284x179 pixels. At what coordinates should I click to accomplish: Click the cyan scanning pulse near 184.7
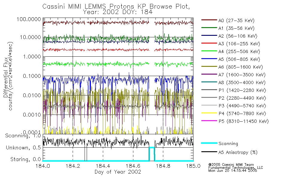pyautogui.click(x=152, y=154)
